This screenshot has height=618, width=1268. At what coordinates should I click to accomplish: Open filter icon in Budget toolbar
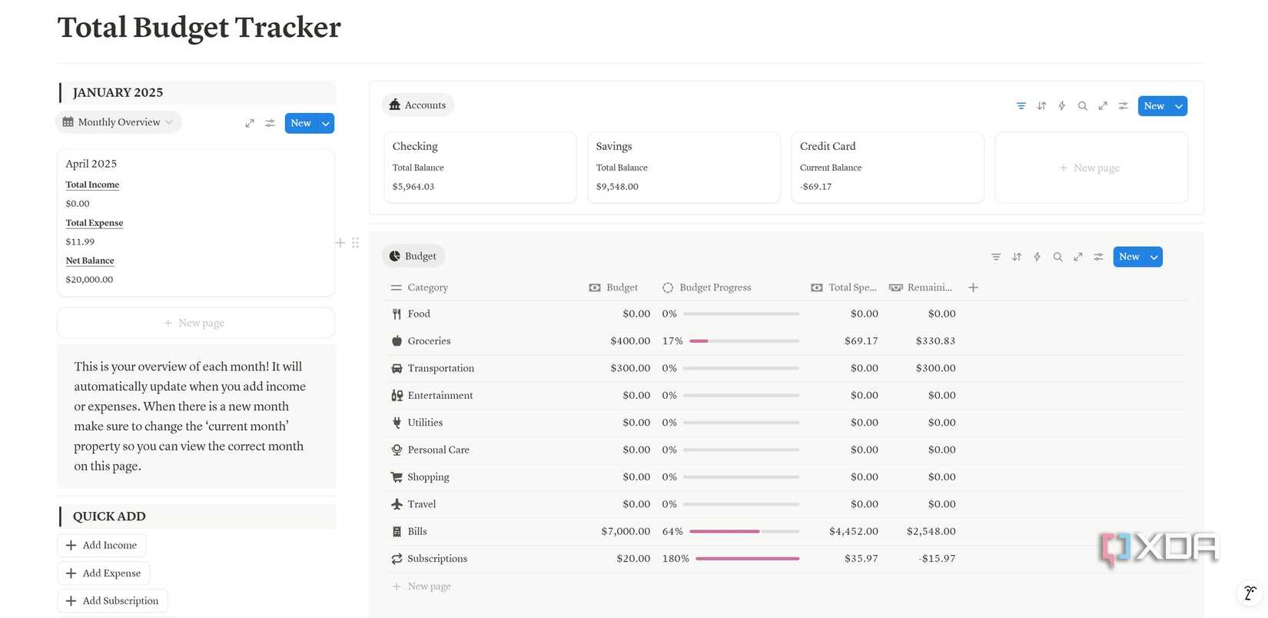point(996,257)
